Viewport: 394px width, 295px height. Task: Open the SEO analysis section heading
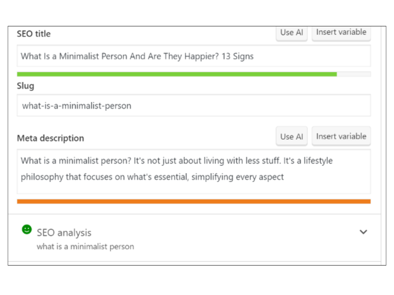64,233
